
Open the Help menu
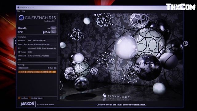[23, 11]
